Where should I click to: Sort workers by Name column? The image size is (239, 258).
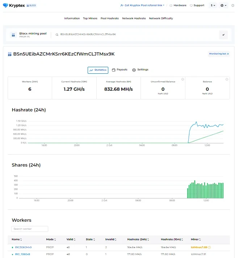click(x=17, y=239)
